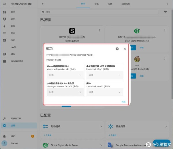Open the 购物清单 integration card
Image resolution: width=173 pixels, height=149 pixels.
pos(72,127)
